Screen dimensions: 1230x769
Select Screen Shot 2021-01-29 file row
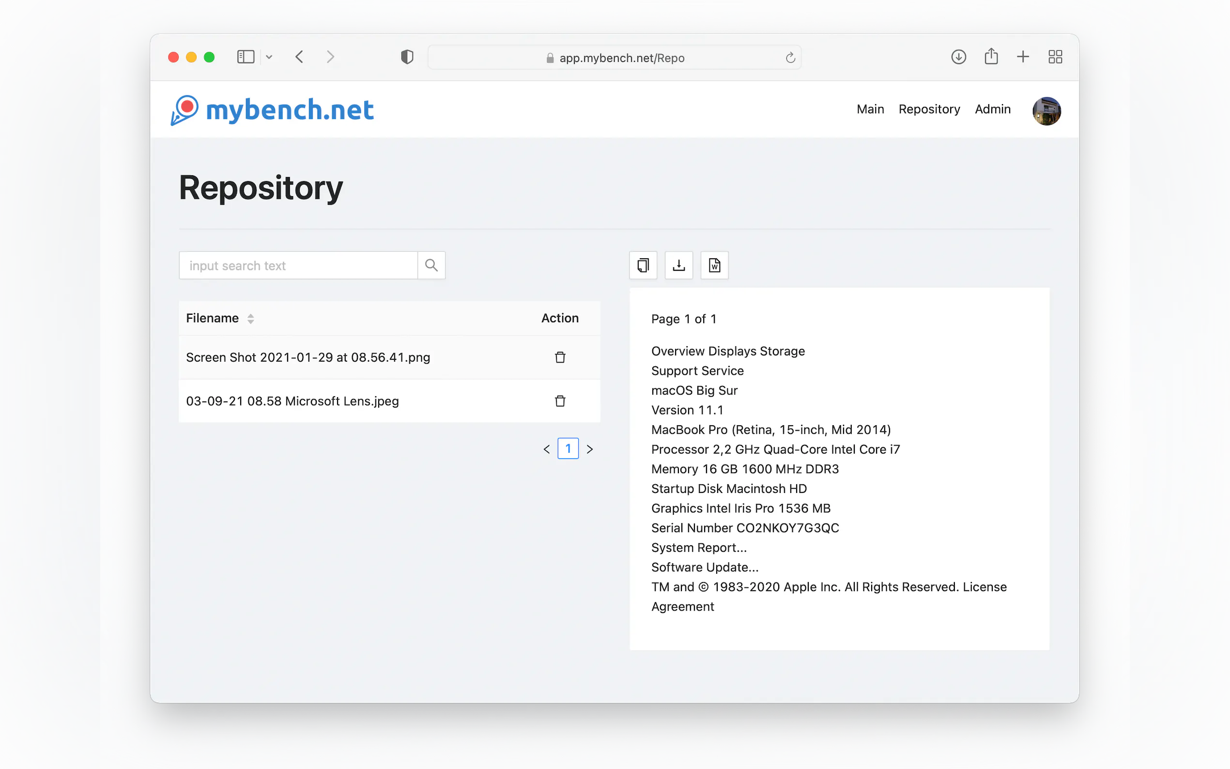[307, 357]
